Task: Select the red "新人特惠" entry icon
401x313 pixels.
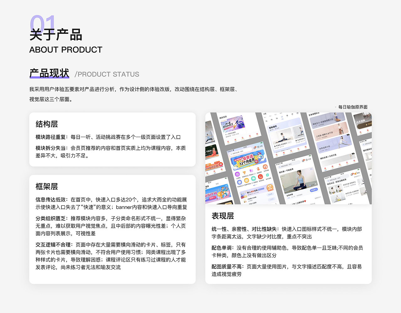Action: coord(260,177)
